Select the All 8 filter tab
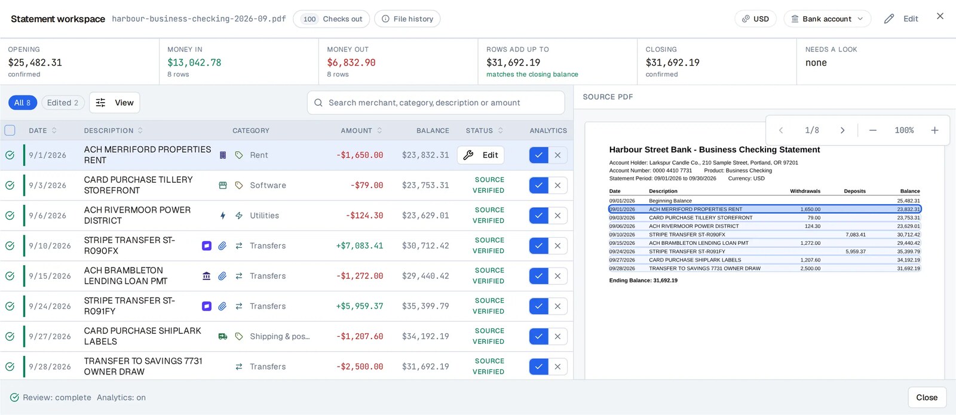The image size is (956, 415). pos(23,103)
